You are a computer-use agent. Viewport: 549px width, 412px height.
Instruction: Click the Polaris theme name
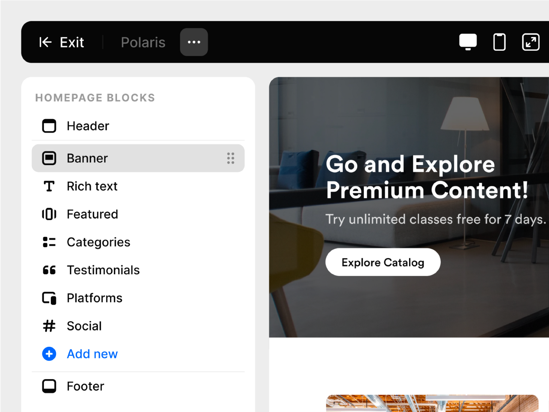pyautogui.click(x=143, y=42)
